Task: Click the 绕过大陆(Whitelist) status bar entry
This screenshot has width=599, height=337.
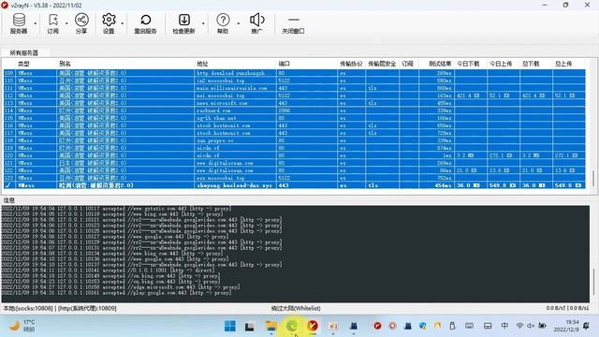Action: click(296, 308)
